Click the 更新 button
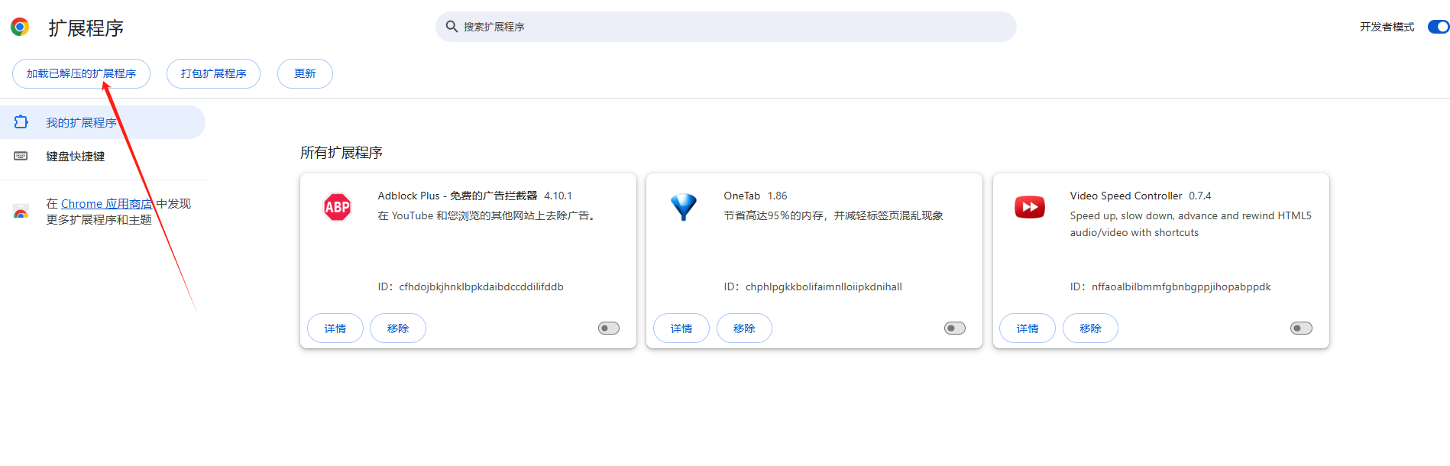 (x=305, y=73)
